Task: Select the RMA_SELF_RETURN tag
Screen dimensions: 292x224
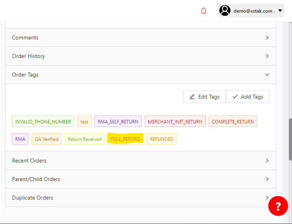Action: coord(118,121)
